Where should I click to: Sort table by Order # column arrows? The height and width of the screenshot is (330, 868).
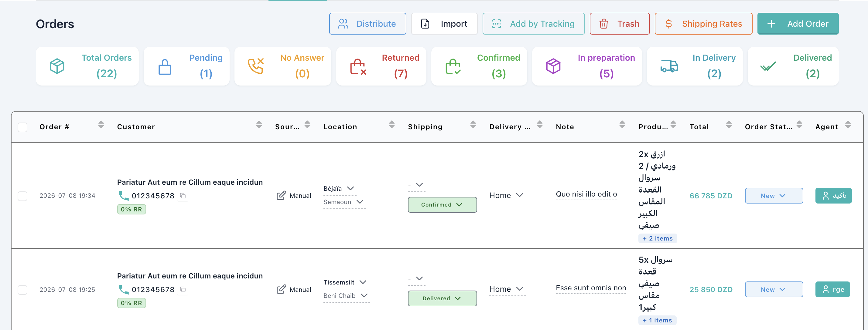click(x=101, y=124)
